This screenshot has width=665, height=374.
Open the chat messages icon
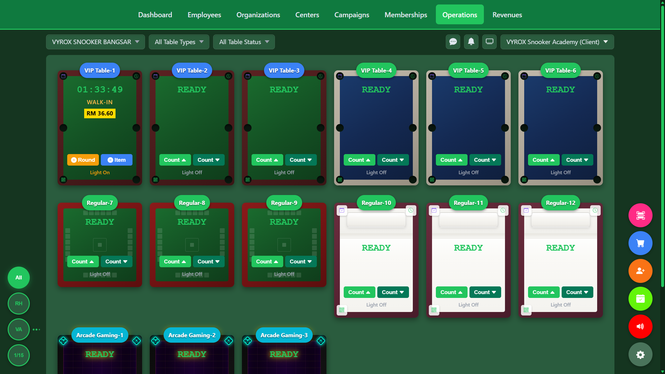pyautogui.click(x=453, y=42)
